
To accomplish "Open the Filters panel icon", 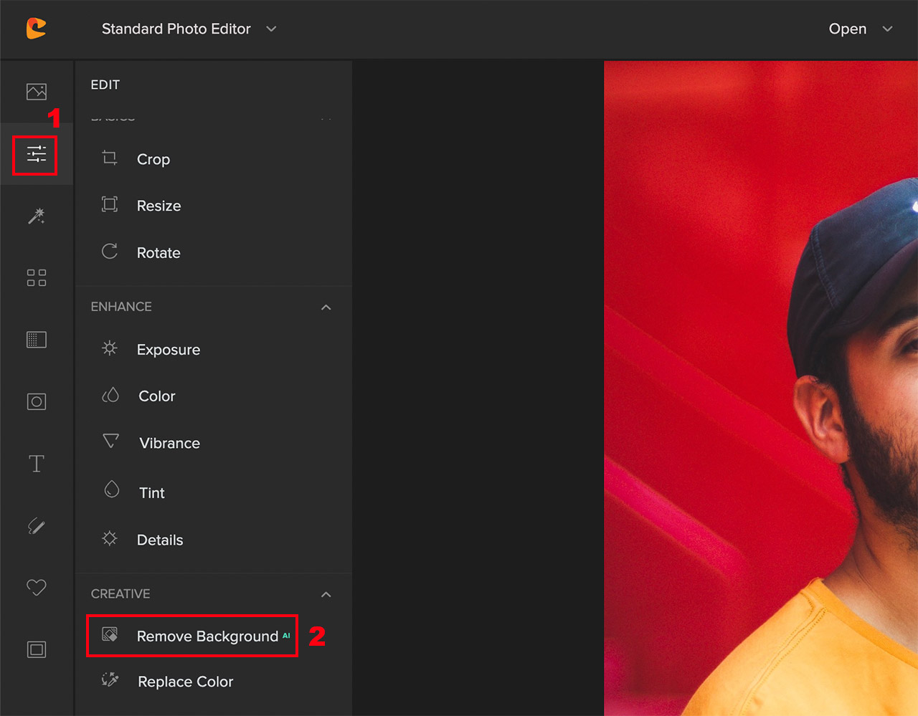I will point(36,277).
